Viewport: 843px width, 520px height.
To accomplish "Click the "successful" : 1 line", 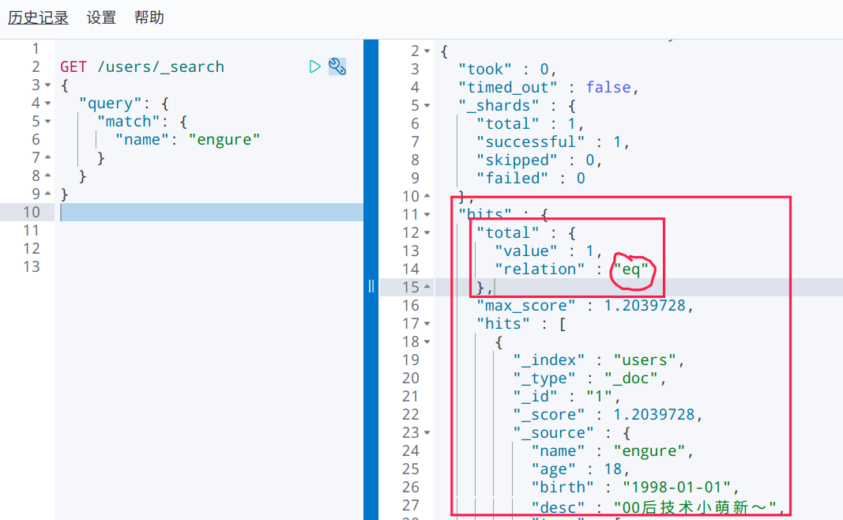I will pos(553,142).
